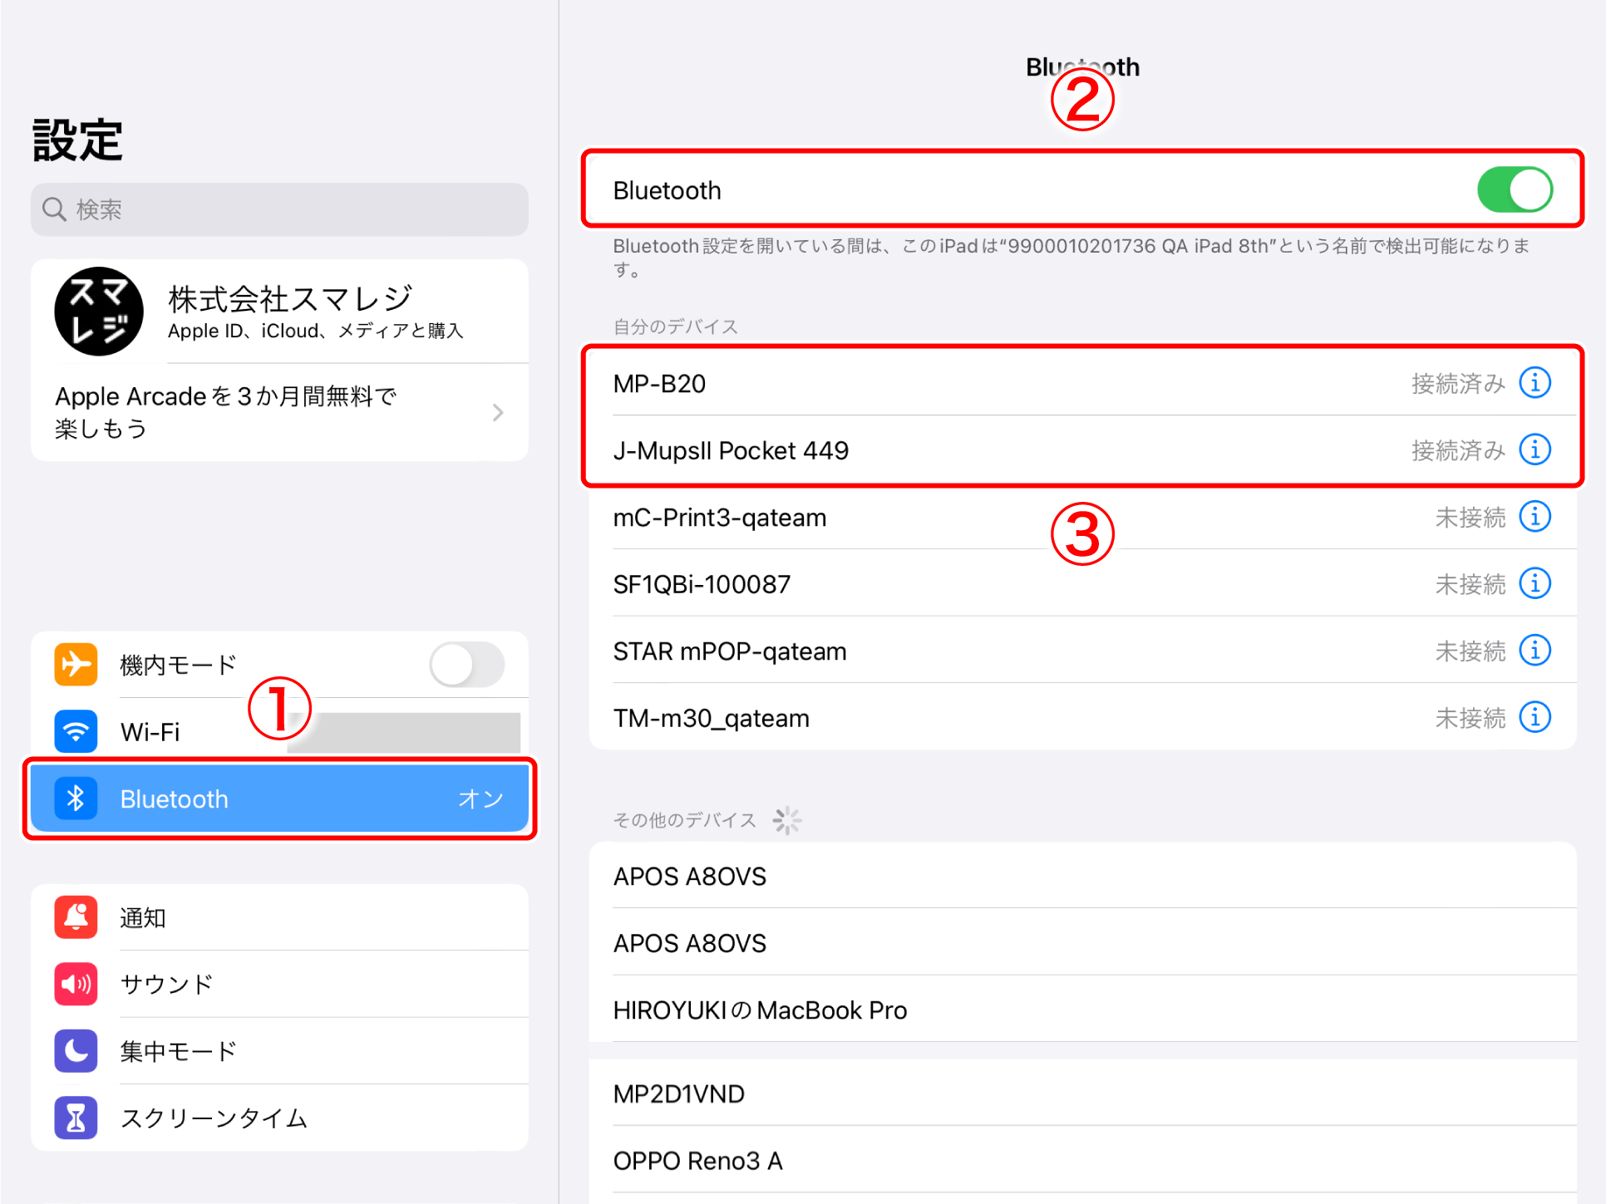The height and width of the screenshot is (1204, 1606).
Task: Connect to TM-m30_qateam
Action: [1082, 717]
